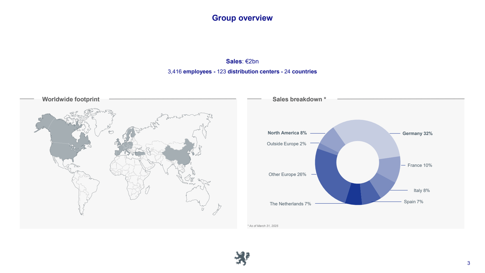Click the 'Spain 7%' label

click(413, 202)
